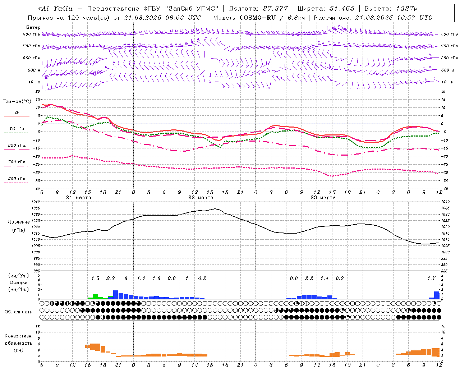Click the Облачность cloud cover label
This screenshot has height=368, width=460.
coord(18,312)
